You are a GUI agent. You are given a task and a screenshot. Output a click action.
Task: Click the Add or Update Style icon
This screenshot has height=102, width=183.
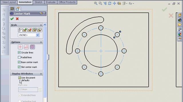tap(25, 30)
